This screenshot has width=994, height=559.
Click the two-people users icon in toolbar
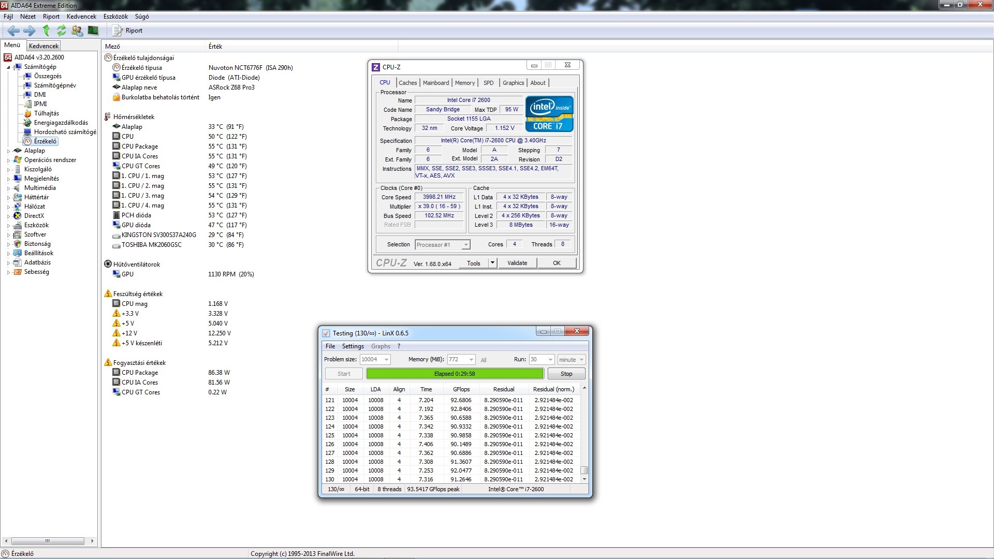click(77, 31)
